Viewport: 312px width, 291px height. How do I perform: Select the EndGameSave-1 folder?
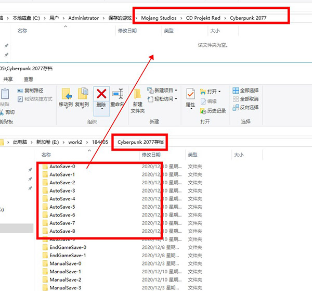click(68, 256)
